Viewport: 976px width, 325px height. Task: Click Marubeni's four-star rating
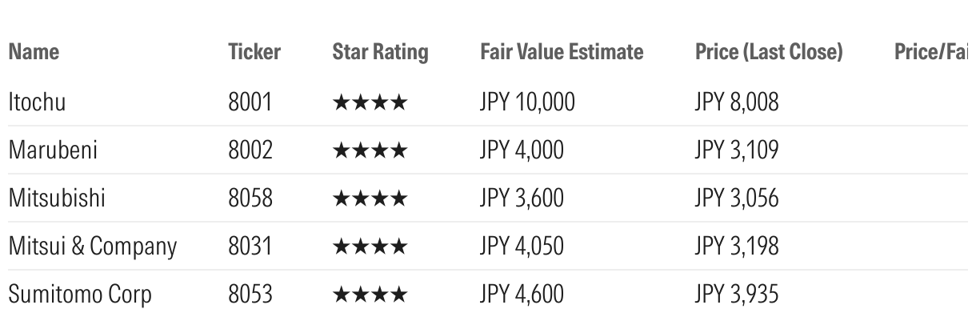(x=370, y=150)
